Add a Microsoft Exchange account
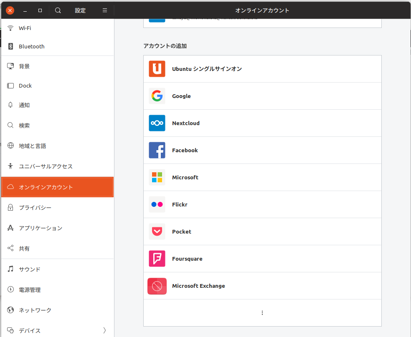Viewport: 411px width, 337px height. (x=262, y=286)
